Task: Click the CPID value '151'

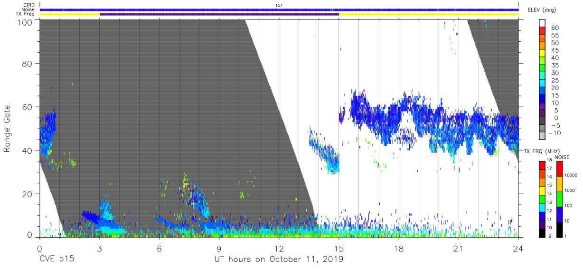Action: (279, 5)
